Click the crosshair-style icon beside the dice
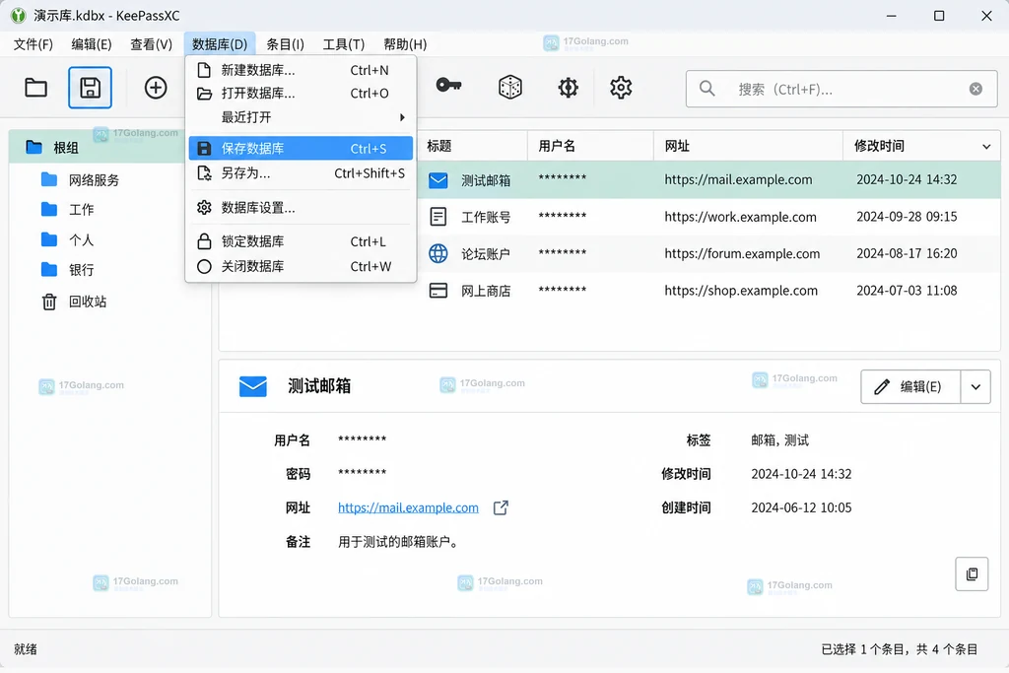This screenshot has height=673, width=1009. click(x=568, y=87)
